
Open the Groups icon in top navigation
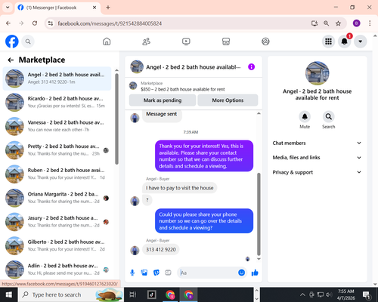point(265,42)
